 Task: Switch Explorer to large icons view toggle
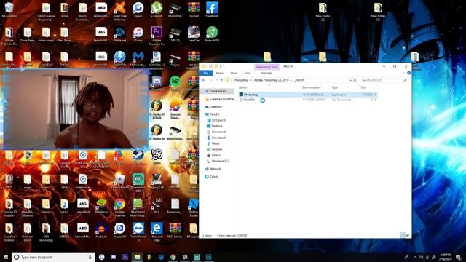pyautogui.click(x=408, y=235)
